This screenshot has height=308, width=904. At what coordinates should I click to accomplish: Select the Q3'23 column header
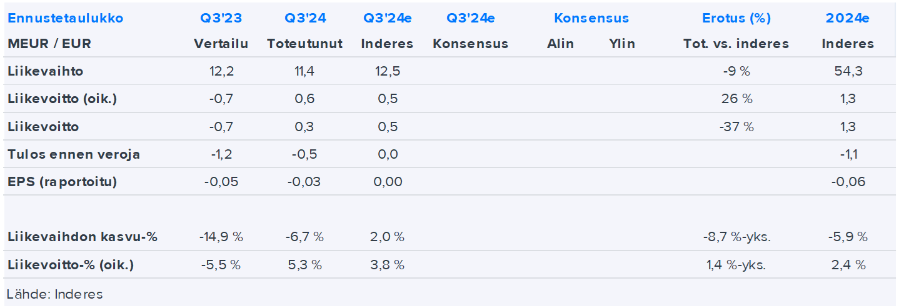coord(221,18)
